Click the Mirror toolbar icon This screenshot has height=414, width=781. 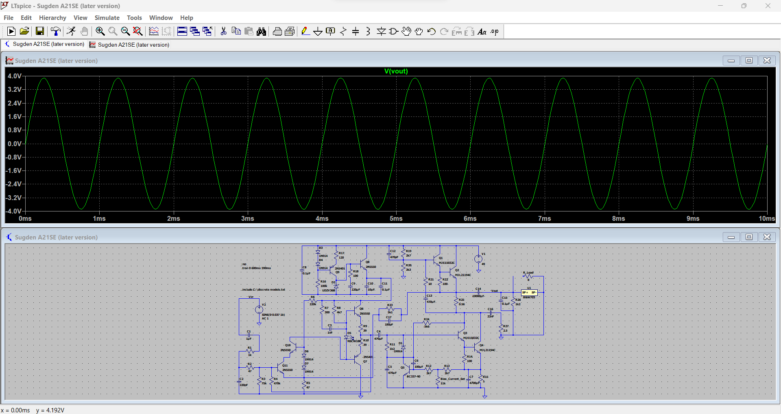(469, 31)
